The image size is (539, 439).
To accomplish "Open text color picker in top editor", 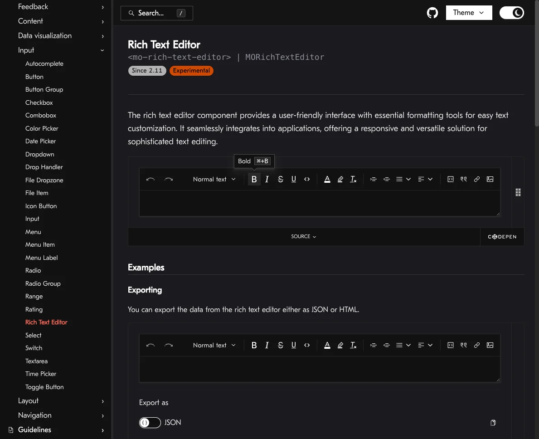I will (x=327, y=179).
